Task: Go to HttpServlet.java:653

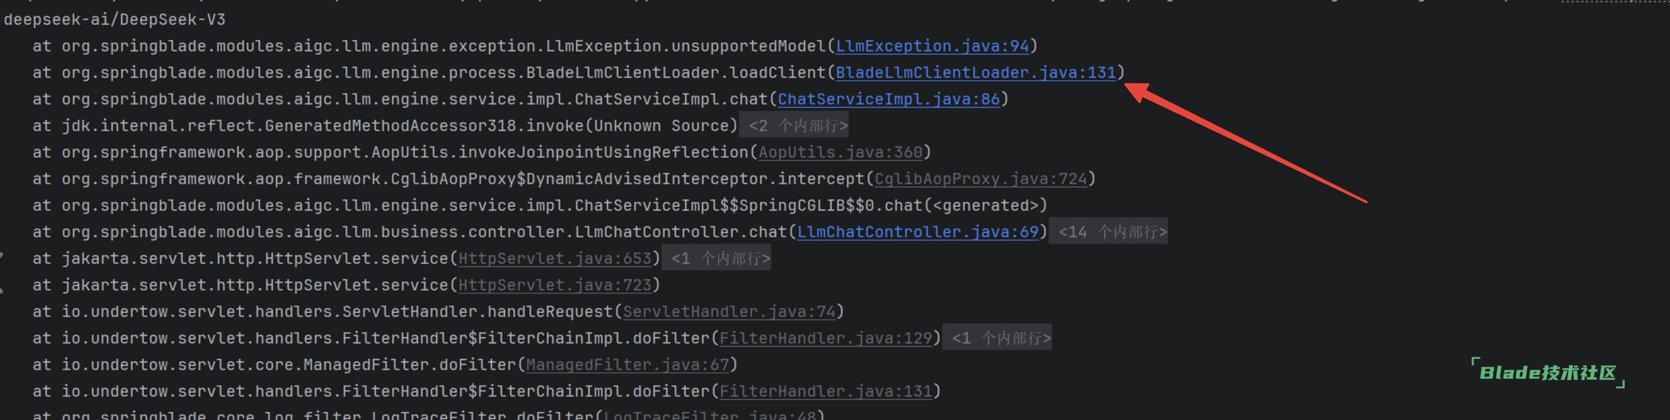Action: tap(554, 258)
